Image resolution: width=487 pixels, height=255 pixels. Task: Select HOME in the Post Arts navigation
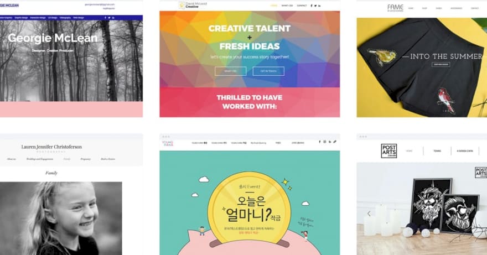click(409, 151)
